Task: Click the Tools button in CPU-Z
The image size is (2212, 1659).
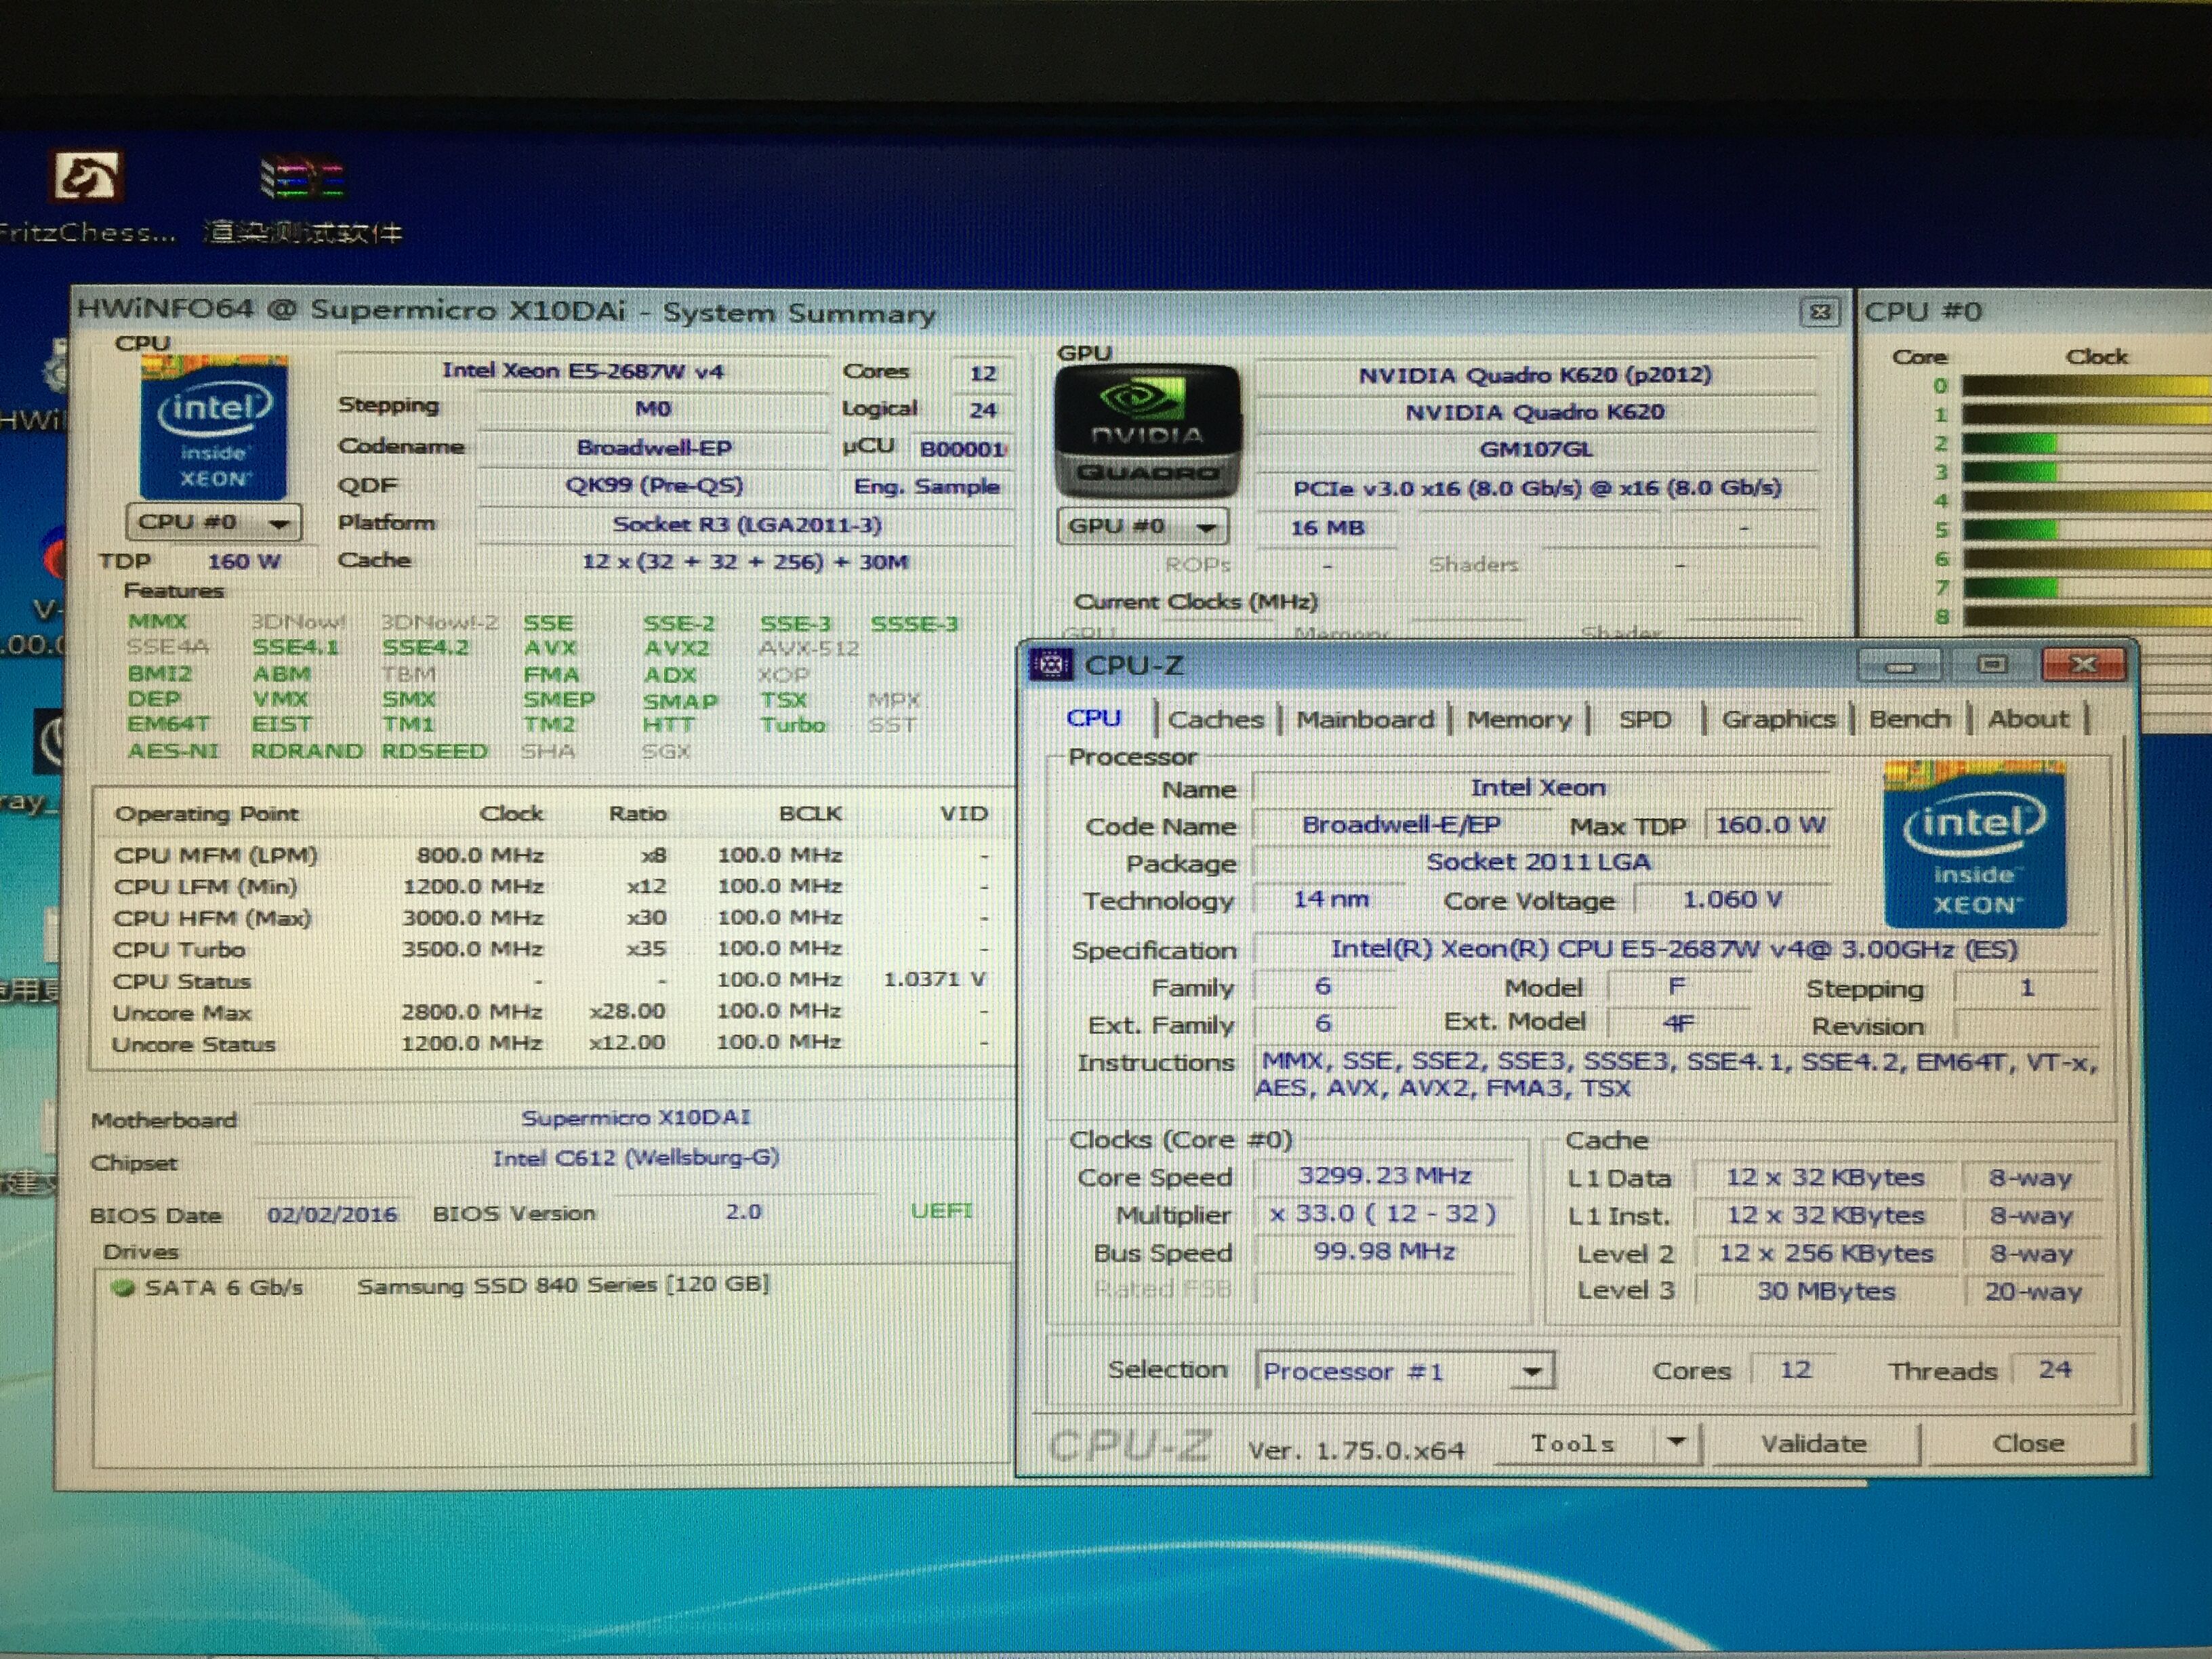Action: (1573, 1443)
